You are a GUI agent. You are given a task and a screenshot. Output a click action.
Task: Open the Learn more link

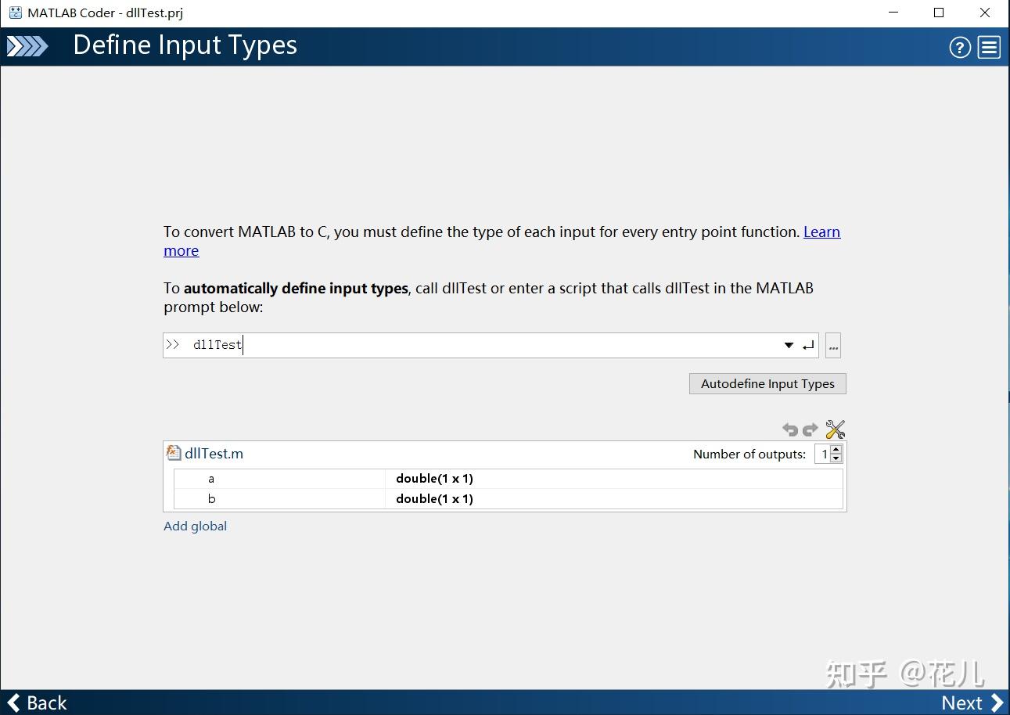point(821,232)
